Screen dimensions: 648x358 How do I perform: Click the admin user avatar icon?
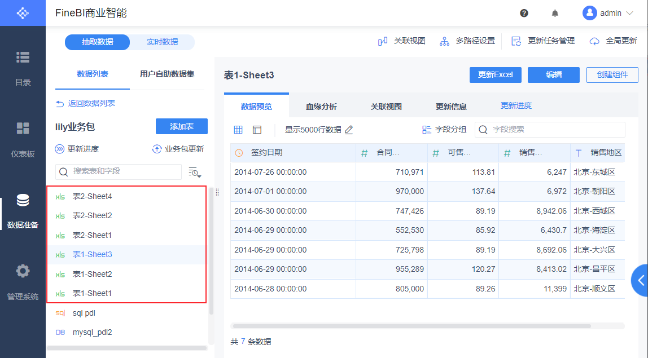pos(590,13)
